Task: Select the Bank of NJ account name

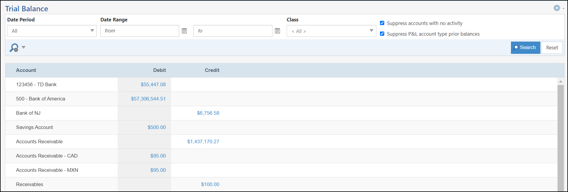Action: [28, 113]
